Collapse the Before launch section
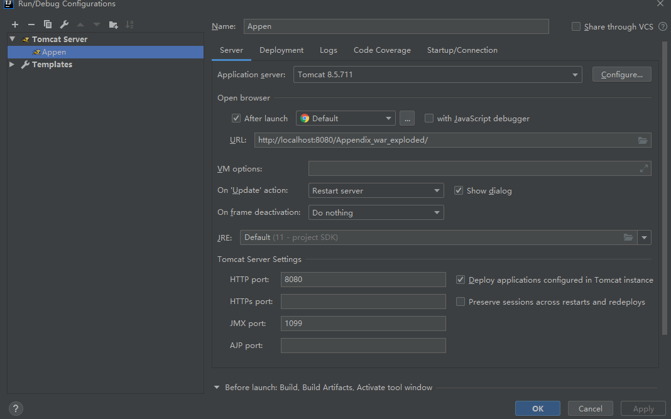Image resolution: width=671 pixels, height=419 pixels. [x=217, y=388]
